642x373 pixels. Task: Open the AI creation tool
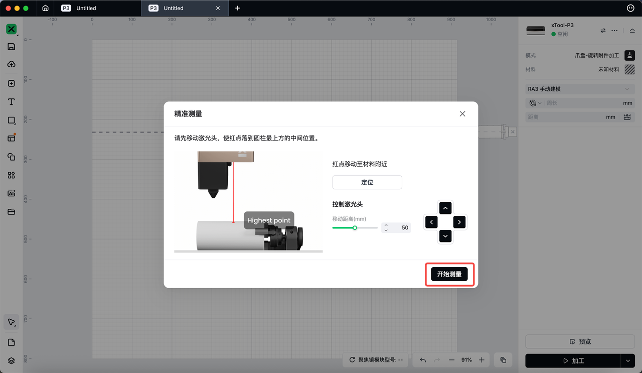(x=11, y=193)
